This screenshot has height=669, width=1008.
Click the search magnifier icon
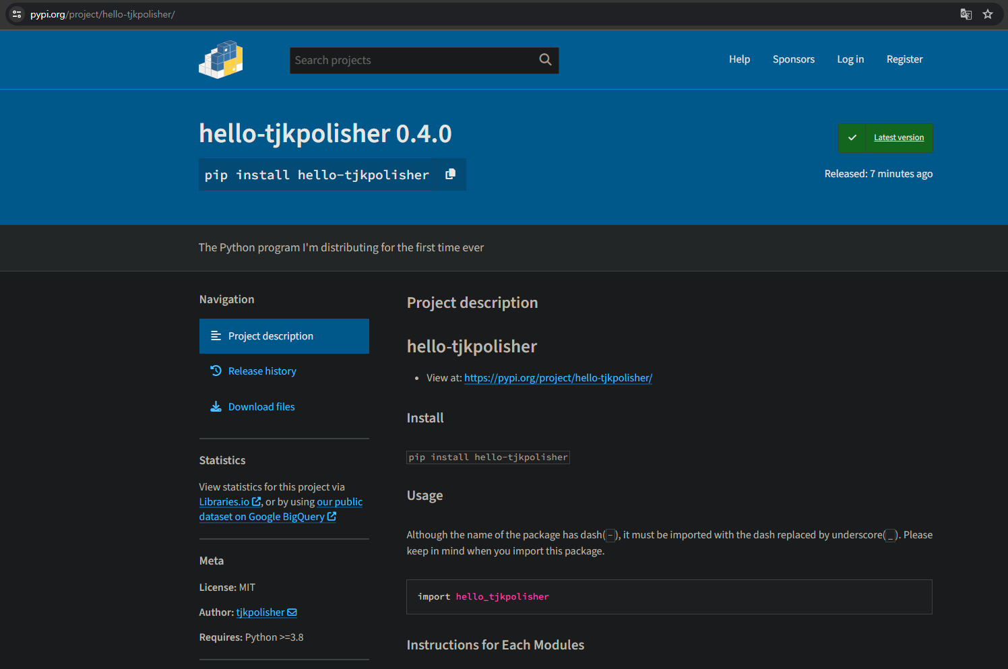point(544,60)
